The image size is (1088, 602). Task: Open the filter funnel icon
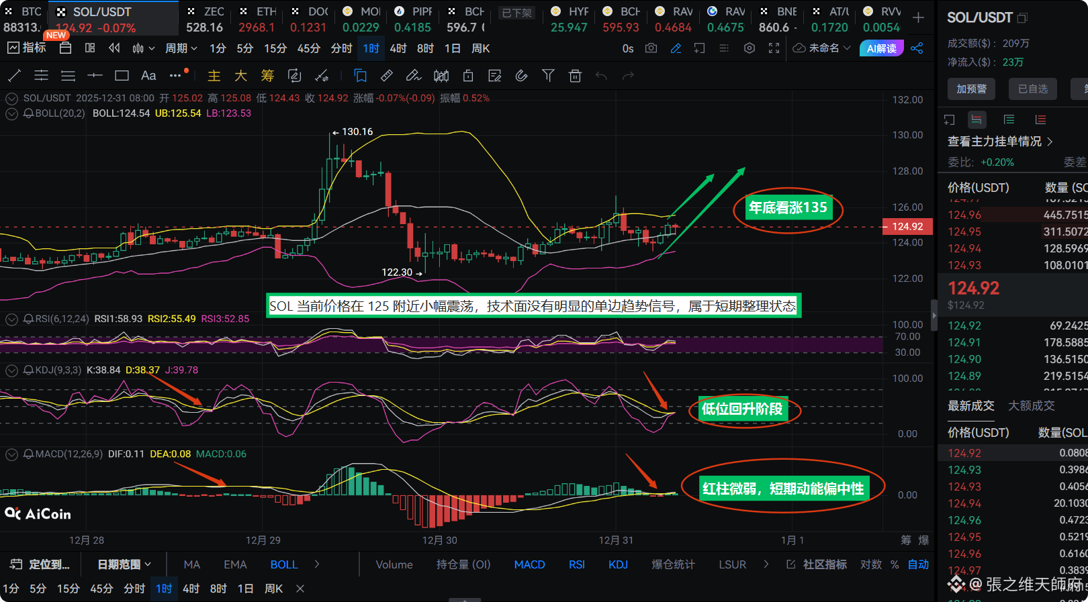pyautogui.click(x=548, y=76)
